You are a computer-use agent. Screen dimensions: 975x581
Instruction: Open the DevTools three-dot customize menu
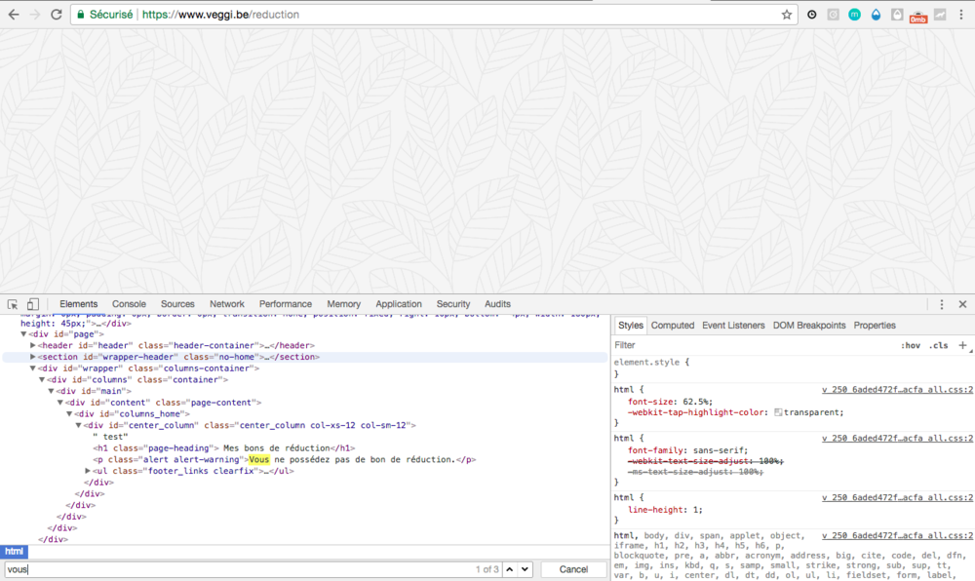(x=942, y=304)
